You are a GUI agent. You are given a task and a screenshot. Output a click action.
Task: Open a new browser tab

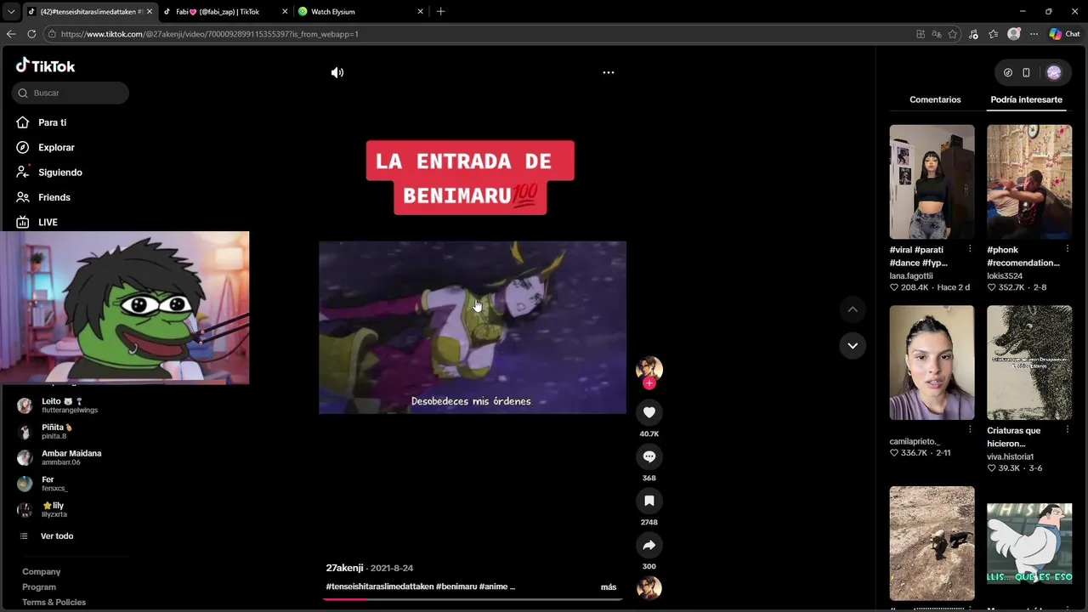(440, 12)
